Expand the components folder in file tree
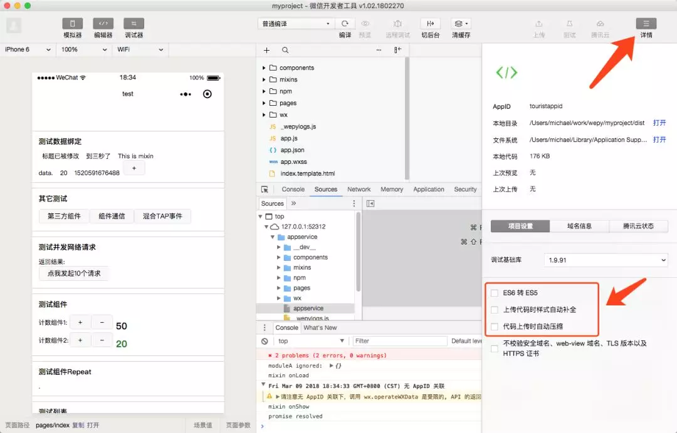This screenshot has width=677, height=433. pyautogui.click(x=265, y=68)
